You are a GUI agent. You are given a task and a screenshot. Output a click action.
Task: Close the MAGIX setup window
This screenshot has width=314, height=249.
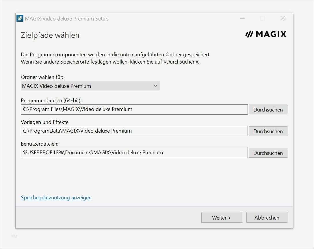click(283, 18)
